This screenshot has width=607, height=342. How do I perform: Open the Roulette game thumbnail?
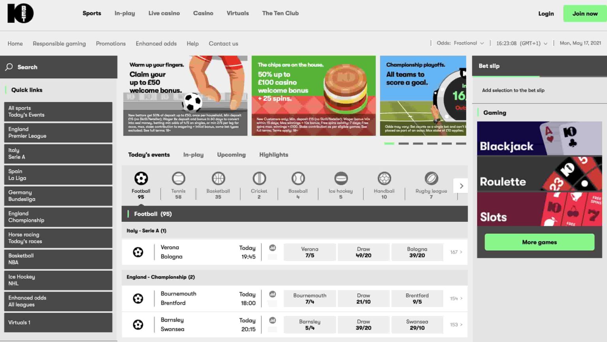click(x=539, y=174)
